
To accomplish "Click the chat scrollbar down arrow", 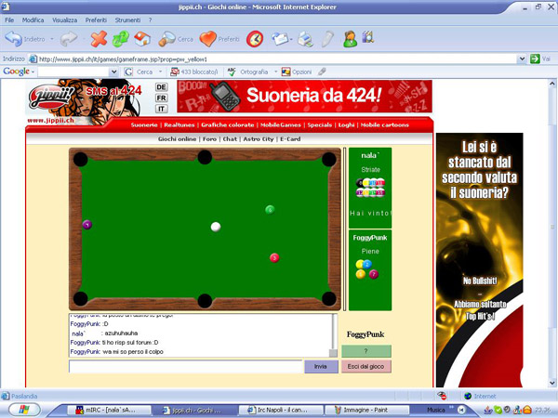I will (334, 352).
